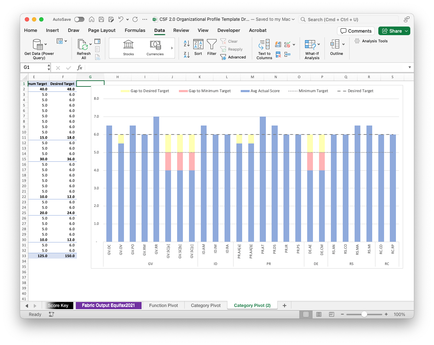
Task: Click the Flash Fill icon
Action: (278, 44)
